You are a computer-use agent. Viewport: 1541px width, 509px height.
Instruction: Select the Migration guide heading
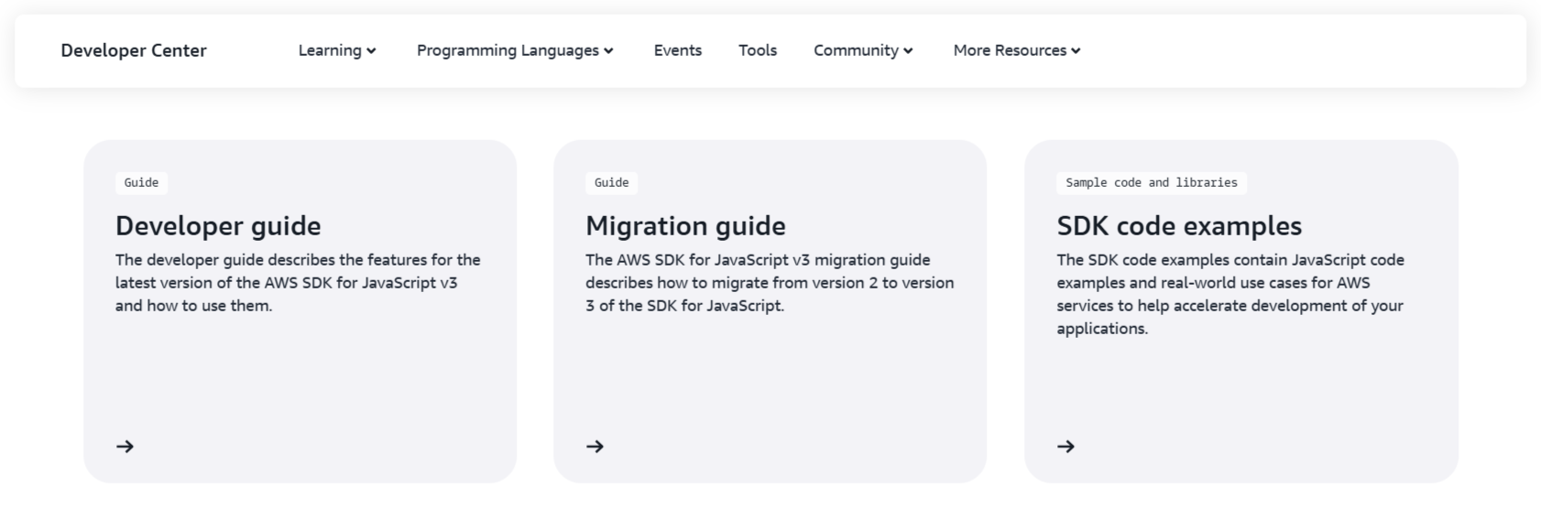(x=685, y=226)
